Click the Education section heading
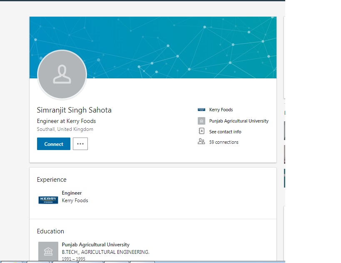Viewport: 341px width, 263px height. [x=50, y=231]
